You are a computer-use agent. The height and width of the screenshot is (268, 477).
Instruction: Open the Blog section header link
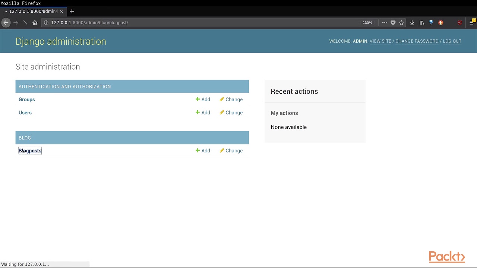(25, 138)
